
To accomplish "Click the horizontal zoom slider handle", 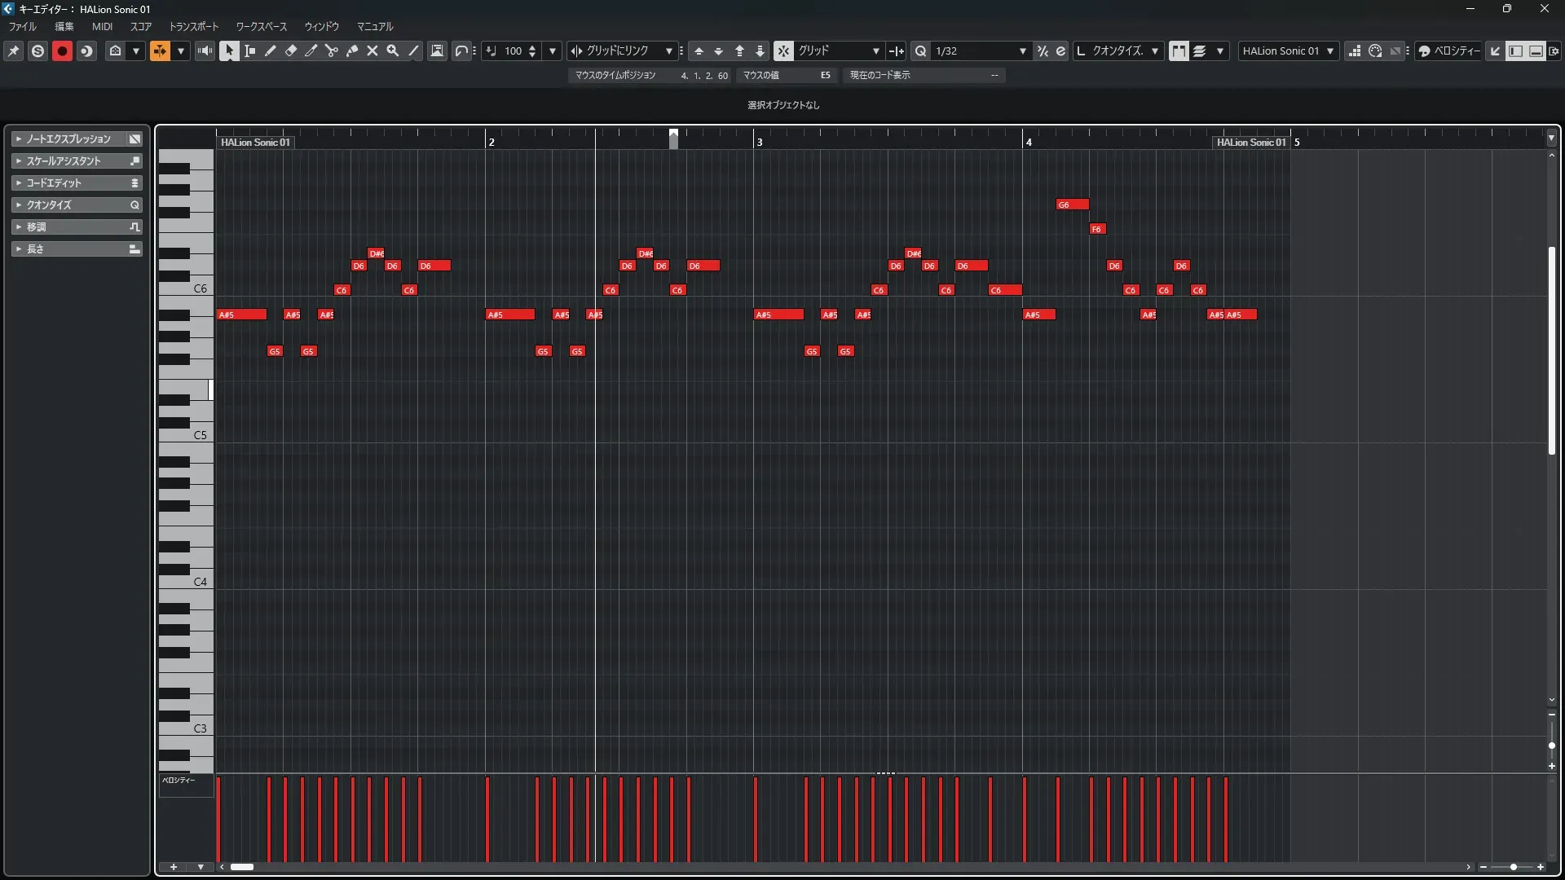I will pos(1514,867).
